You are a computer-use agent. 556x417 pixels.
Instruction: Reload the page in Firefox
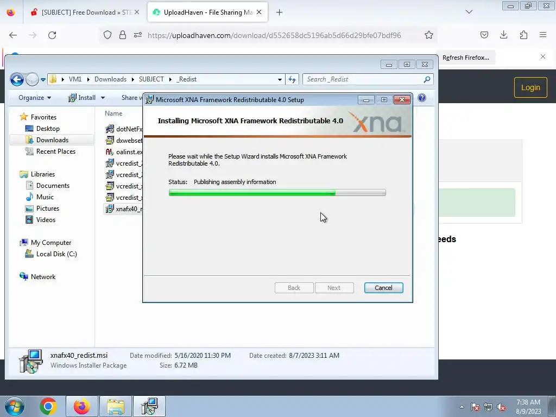[x=52, y=35]
